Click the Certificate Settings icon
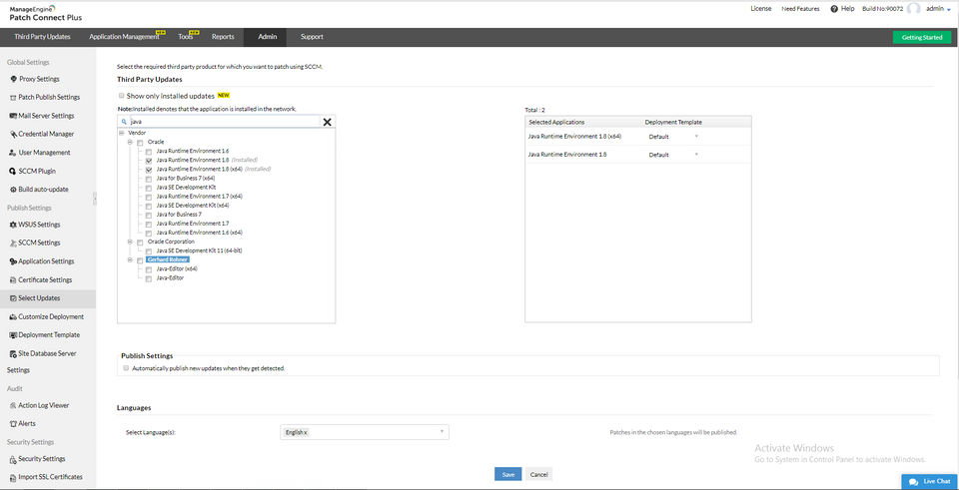Screen dimensions: 959x490 coord(13,279)
